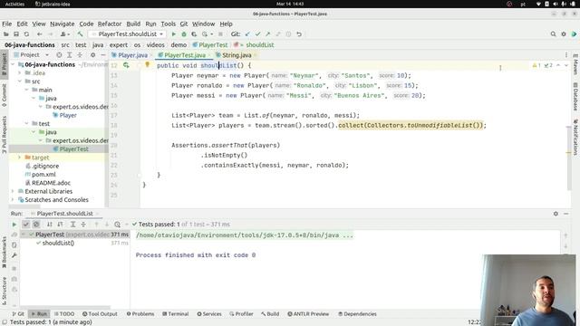
Task: Toggle show passed tests
Action: [25, 225]
